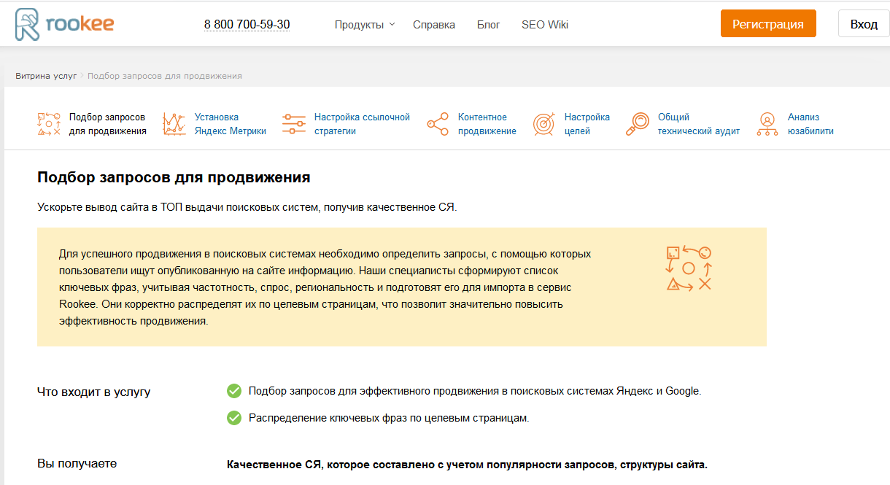
Task: Click the Вход login button
Action: pos(864,24)
